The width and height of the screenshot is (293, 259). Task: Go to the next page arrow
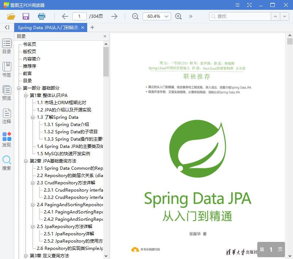(114, 16)
